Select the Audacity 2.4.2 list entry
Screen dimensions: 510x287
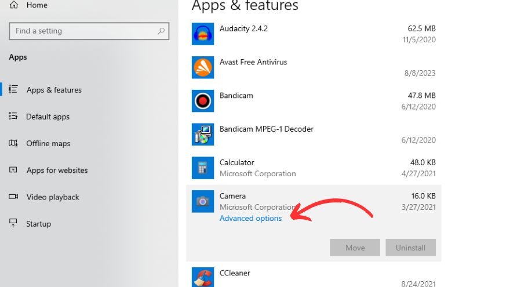point(313,34)
